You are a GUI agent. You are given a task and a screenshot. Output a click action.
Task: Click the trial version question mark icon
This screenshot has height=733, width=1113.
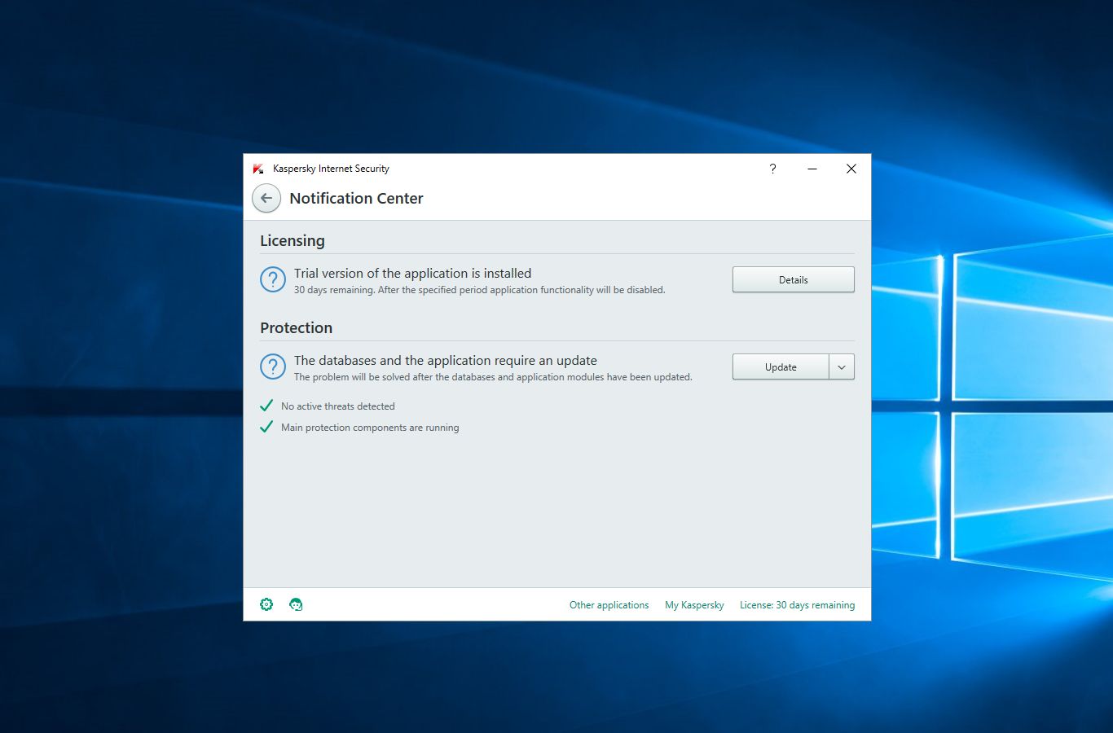[x=273, y=280]
